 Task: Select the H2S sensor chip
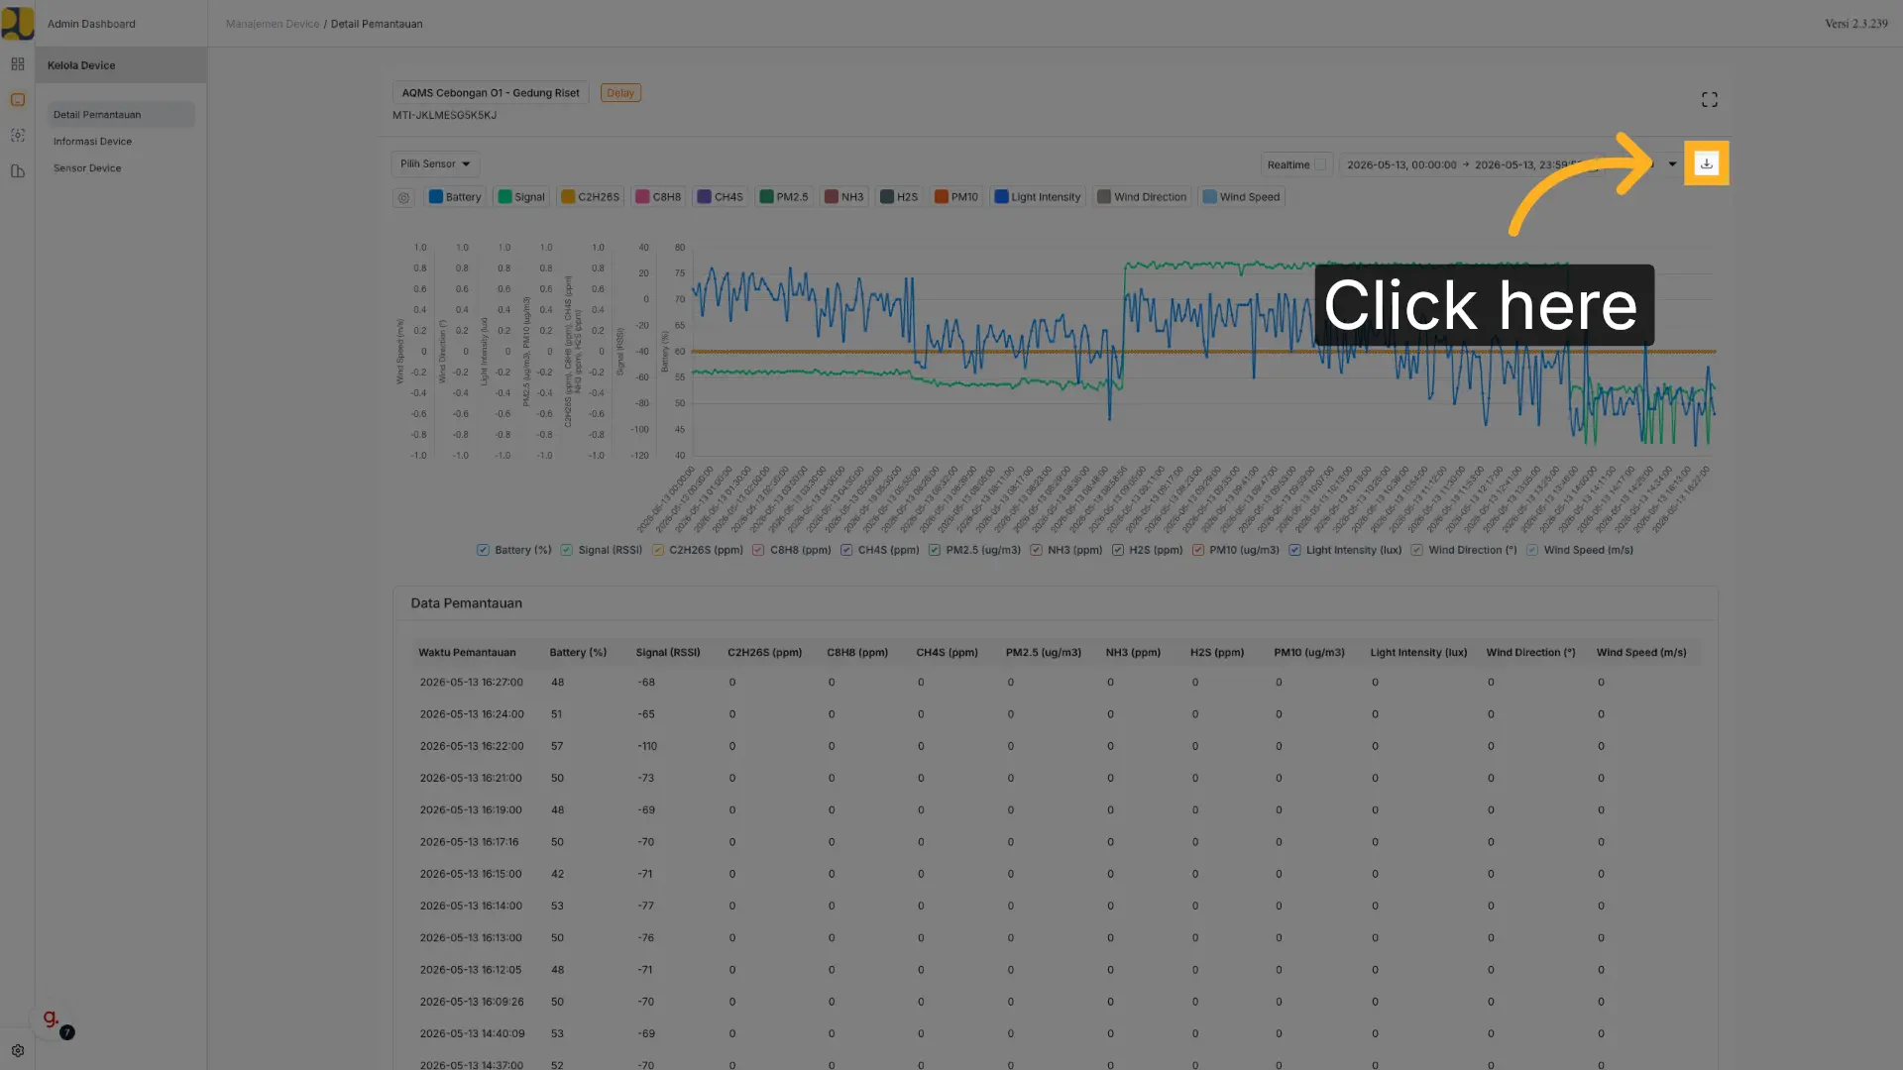coord(900,197)
